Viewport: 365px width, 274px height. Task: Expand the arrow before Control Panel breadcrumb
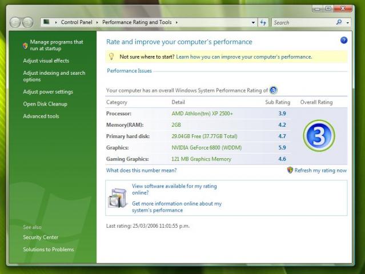56,22
